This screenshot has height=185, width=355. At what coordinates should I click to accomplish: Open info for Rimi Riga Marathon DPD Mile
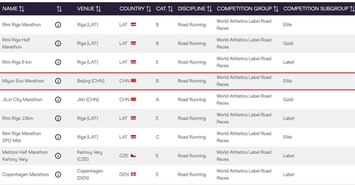58,137
